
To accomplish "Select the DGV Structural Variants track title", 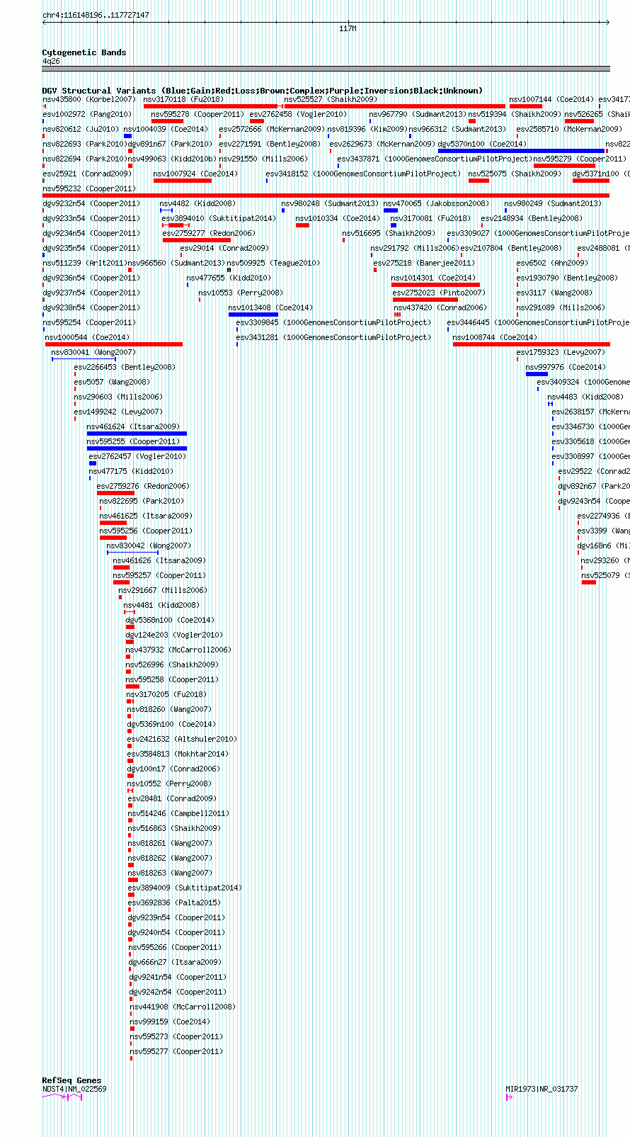I will [x=262, y=91].
